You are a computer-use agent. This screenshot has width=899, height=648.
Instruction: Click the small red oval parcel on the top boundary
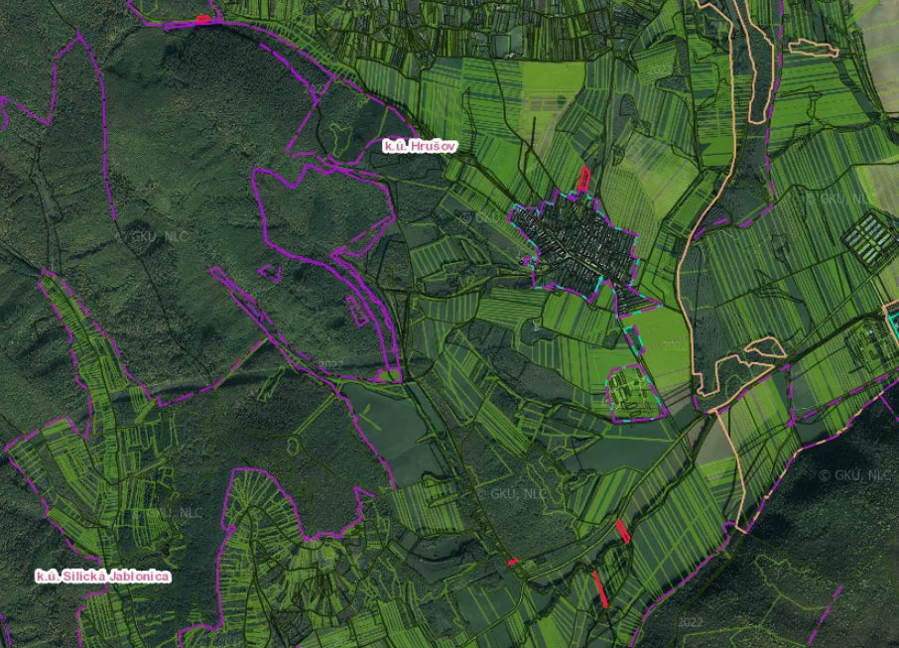tap(201, 20)
